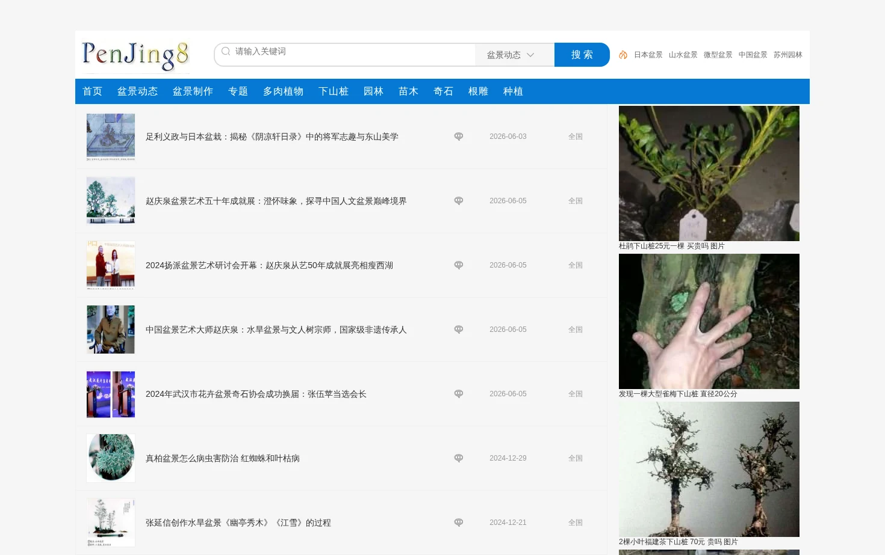Open article 赵庆泉盆景艺术五十年成就展 title

tap(276, 201)
